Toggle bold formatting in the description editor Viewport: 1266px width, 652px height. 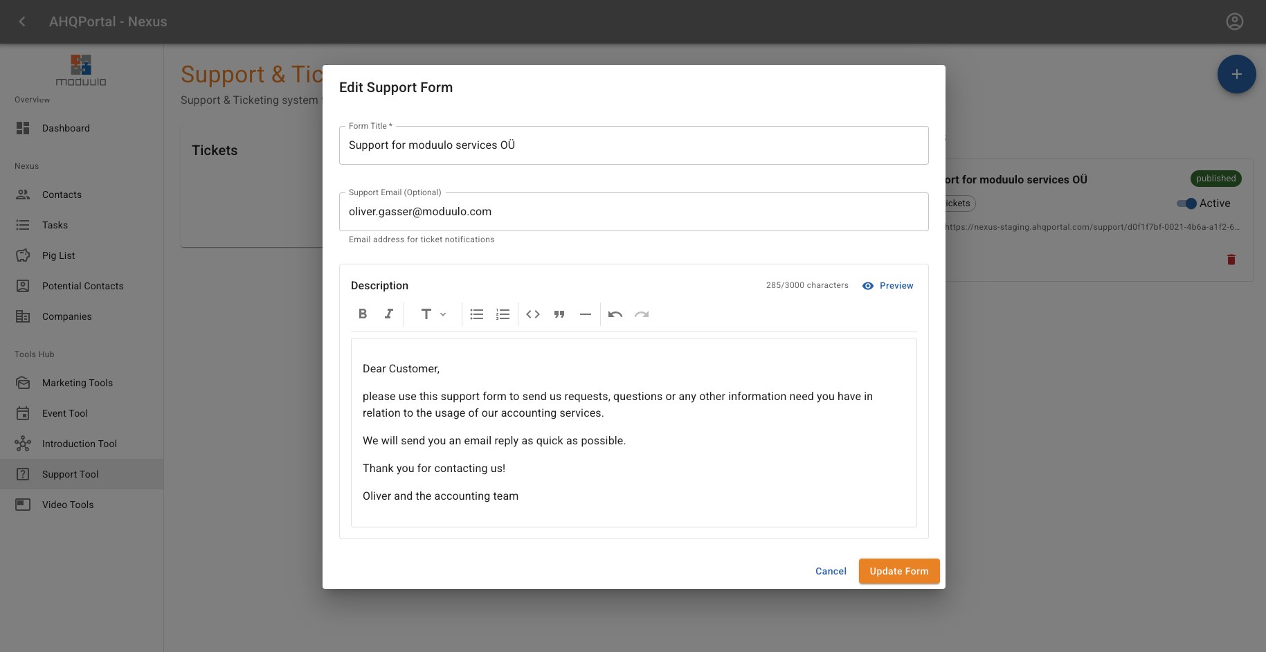pyautogui.click(x=362, y=314)
